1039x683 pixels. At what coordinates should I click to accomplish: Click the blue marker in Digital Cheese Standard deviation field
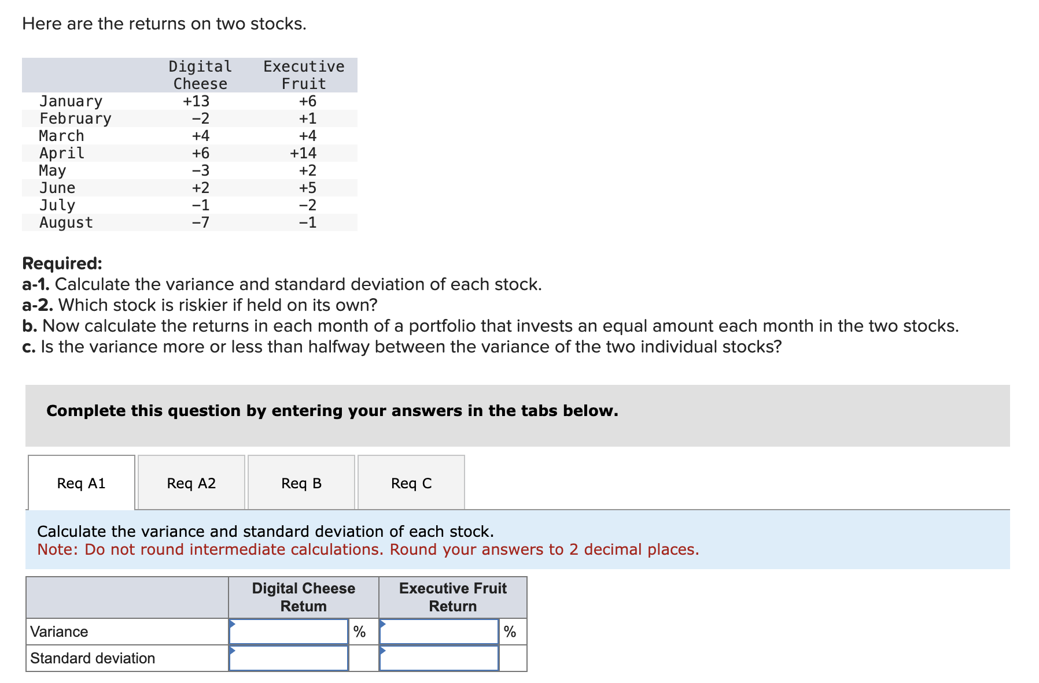tap(234, 652)
